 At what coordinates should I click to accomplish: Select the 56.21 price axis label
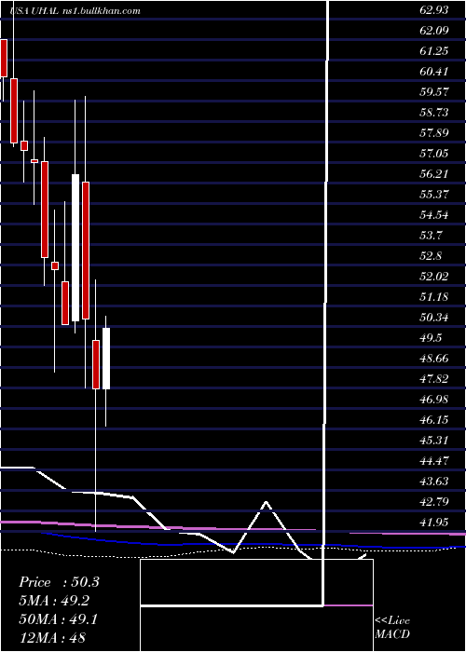[x=434, y=174]
